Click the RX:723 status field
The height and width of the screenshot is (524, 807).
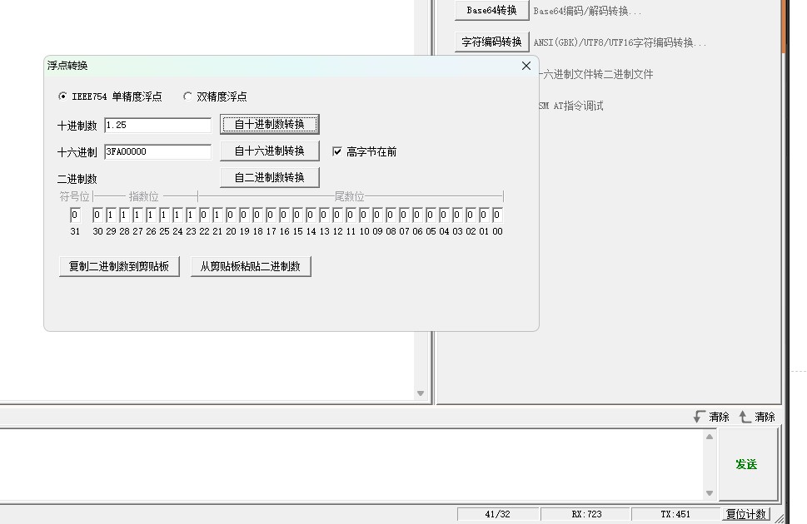tap(586, 514)
